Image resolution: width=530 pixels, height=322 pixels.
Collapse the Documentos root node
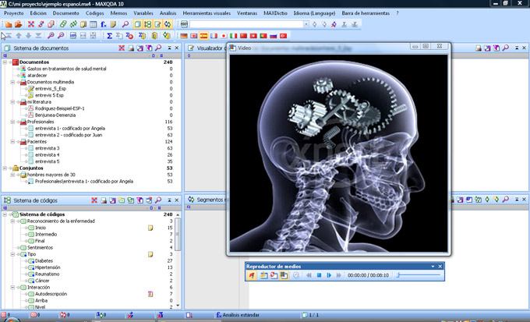(x=5, y=62)
